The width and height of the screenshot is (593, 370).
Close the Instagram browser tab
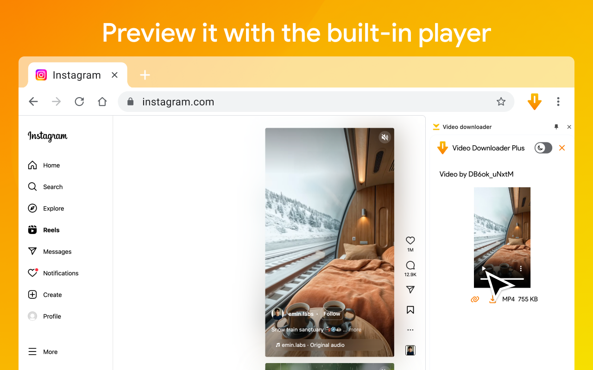115,75
